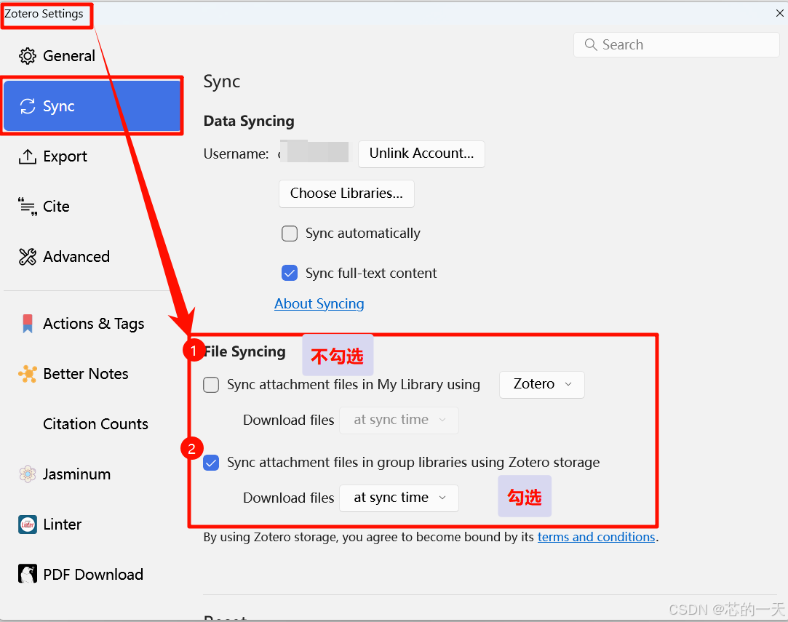
Task: Switch to the Cite pane
Action: [92, 207]
